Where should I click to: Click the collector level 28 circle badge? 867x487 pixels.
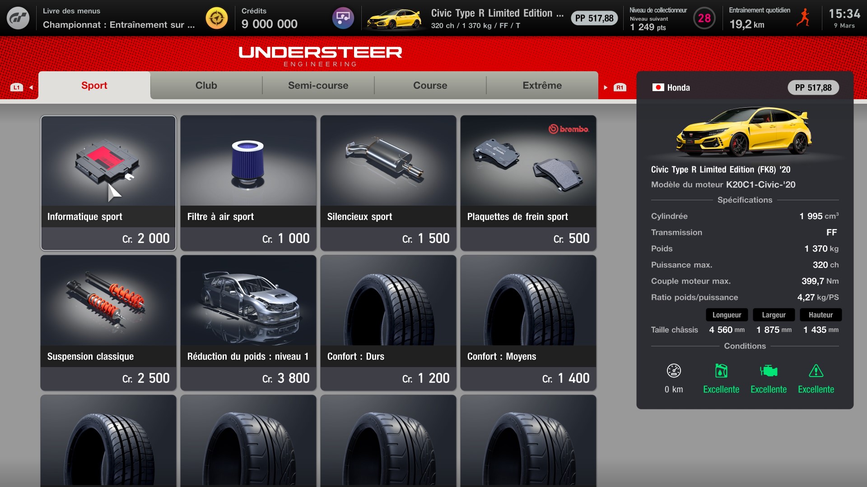pos(704,18)
